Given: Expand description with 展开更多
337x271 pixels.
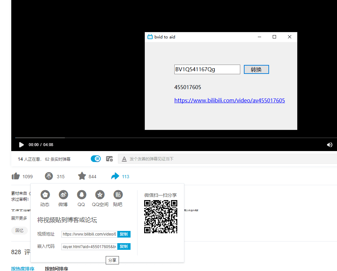Looking at the screenshot, I should (x=19, y=218).
